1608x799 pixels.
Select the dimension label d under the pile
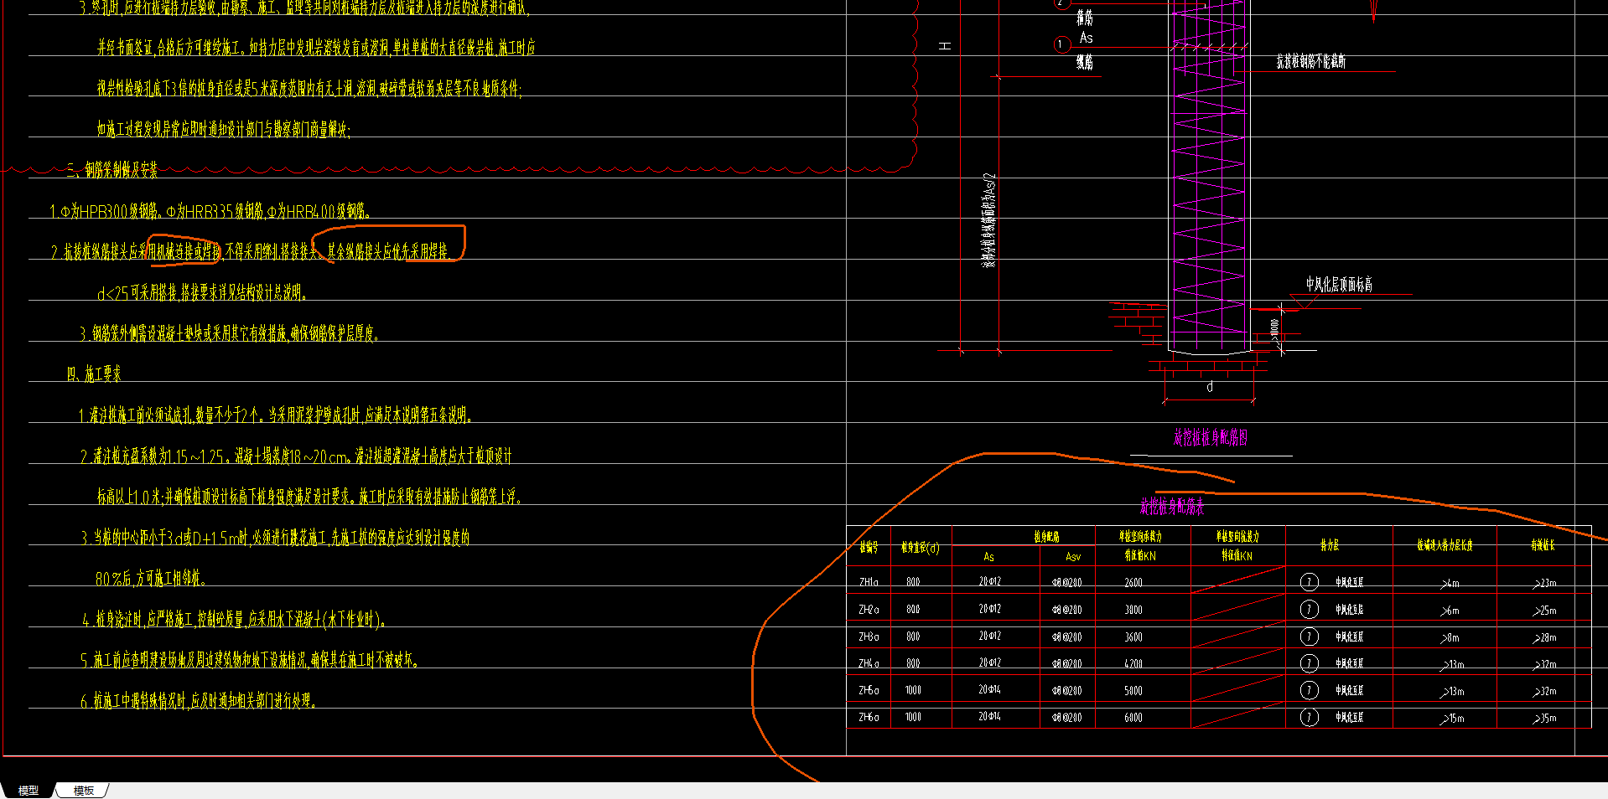(1210, 387)
